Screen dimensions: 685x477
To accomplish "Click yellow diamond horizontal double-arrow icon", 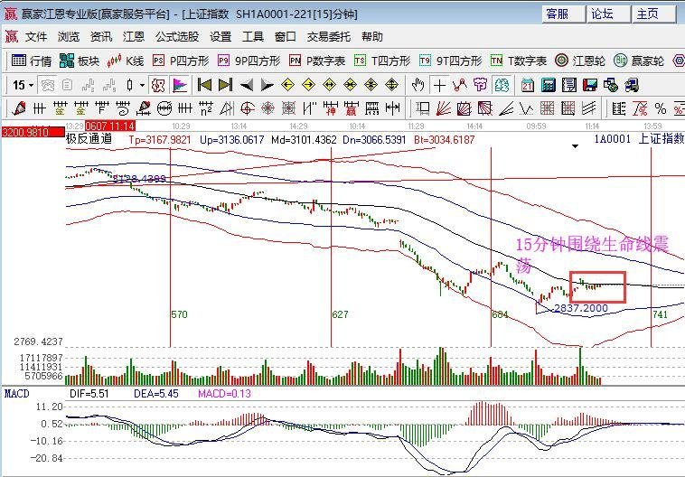I will 329,85.
